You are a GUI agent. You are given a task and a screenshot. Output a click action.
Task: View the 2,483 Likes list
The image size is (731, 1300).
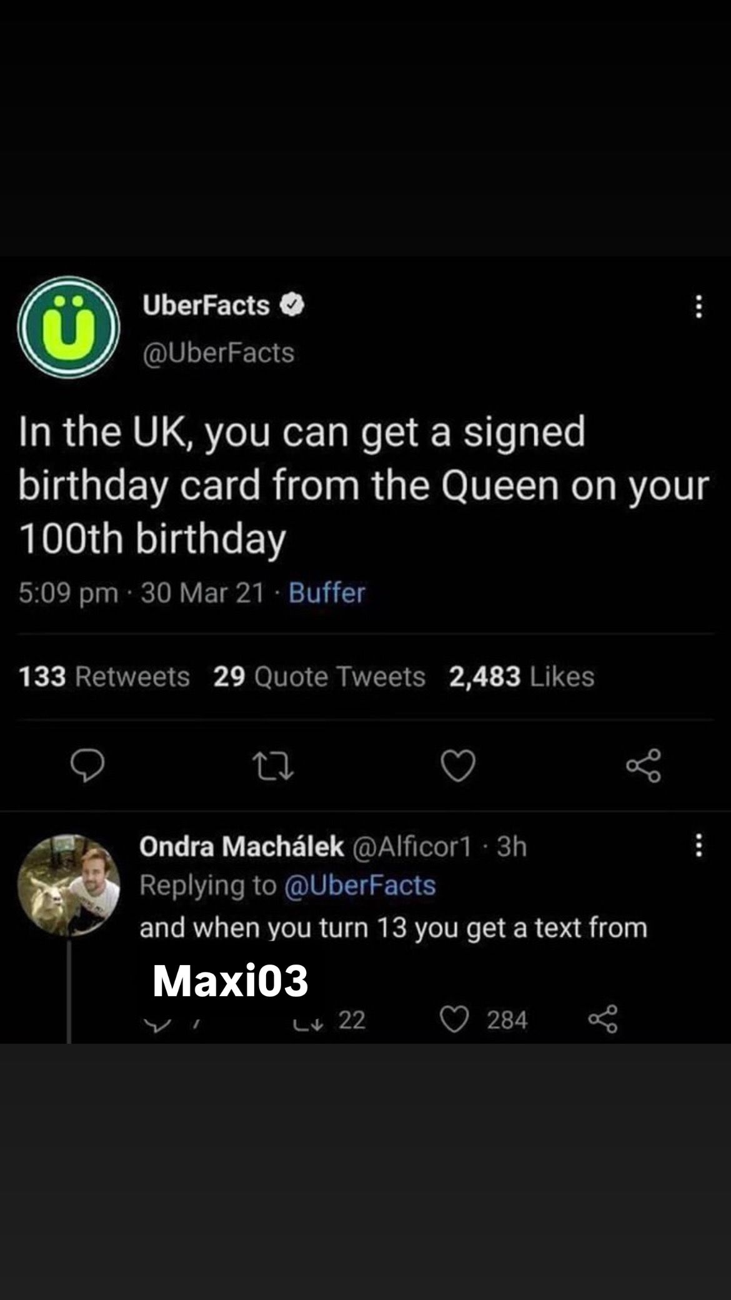[x=522, y=676]
